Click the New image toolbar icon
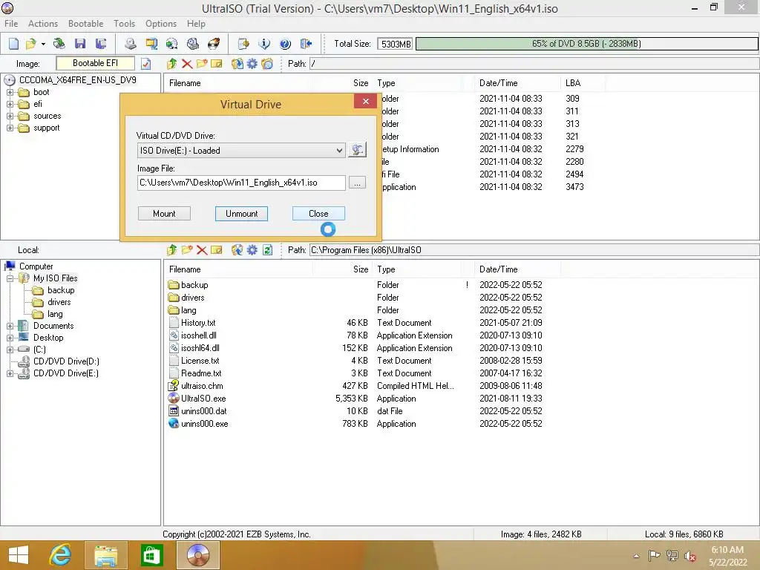Image resolution: width=760 pixels, height=570 pixels. [13, 44]
